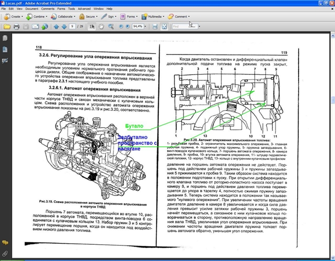This screenshot has height=261, width=335.
Task: Open the Document menu
Action: (x=32, y=9)
